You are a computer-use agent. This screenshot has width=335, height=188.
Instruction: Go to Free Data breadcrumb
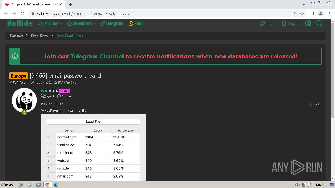click(x=40, y=36)
